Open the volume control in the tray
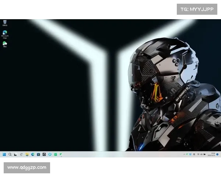 point(201,154)
